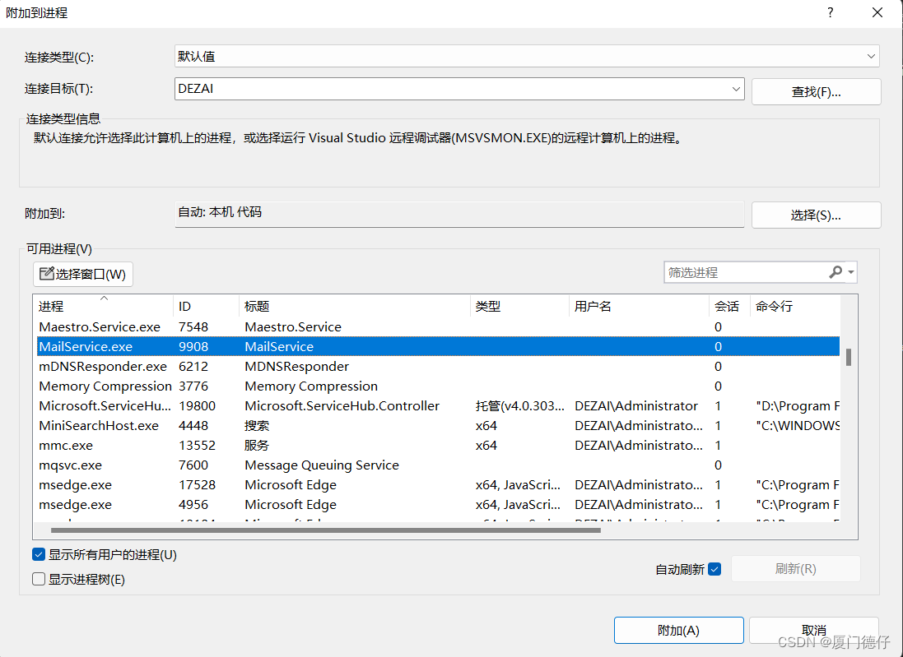Sort by the 命令行 column header
Viewport: 903px width, 657px height.
[795, 306]
